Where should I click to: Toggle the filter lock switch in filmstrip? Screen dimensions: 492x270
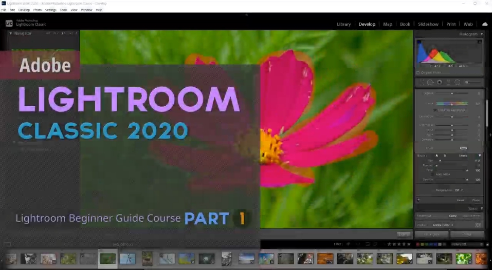pos(487,244)
